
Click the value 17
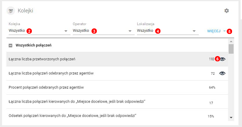[211, 103]
